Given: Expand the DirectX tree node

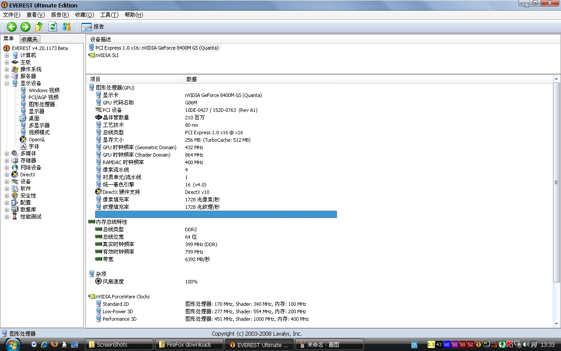Looking at the screenshot, I should pos(7,175).
